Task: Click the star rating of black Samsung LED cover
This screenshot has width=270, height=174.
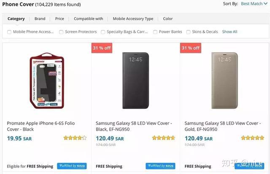Action: [x=164, y=138]
